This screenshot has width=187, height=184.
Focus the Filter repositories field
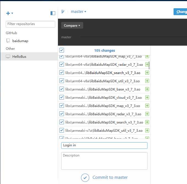30,24
